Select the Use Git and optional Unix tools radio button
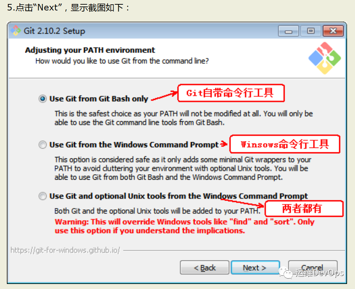This screenshot has width=355, height=289. pos(43,196)
